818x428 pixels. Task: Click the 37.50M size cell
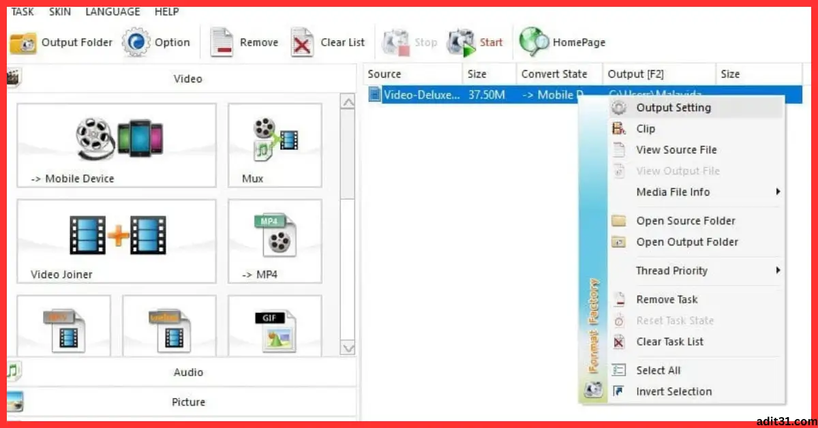(487, 95)
